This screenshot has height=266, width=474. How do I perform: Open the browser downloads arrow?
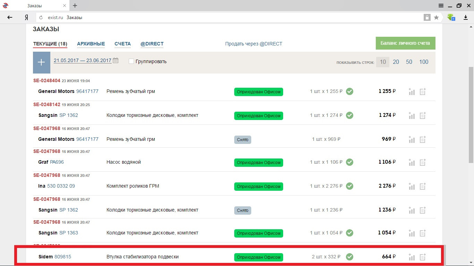pos(466,17)
